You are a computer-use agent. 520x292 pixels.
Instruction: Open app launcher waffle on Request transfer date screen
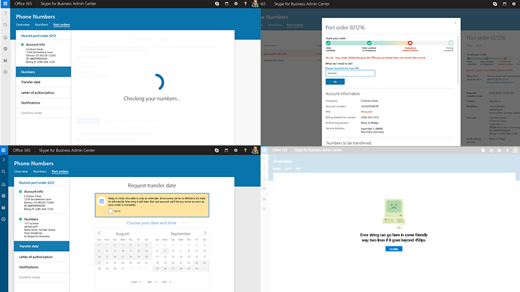tap(3, 151)
